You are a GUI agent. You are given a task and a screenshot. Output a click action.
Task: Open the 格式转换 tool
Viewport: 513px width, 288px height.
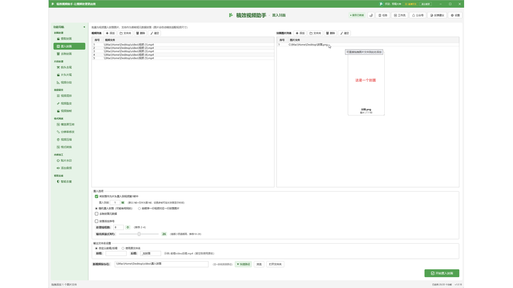[69, 147]
